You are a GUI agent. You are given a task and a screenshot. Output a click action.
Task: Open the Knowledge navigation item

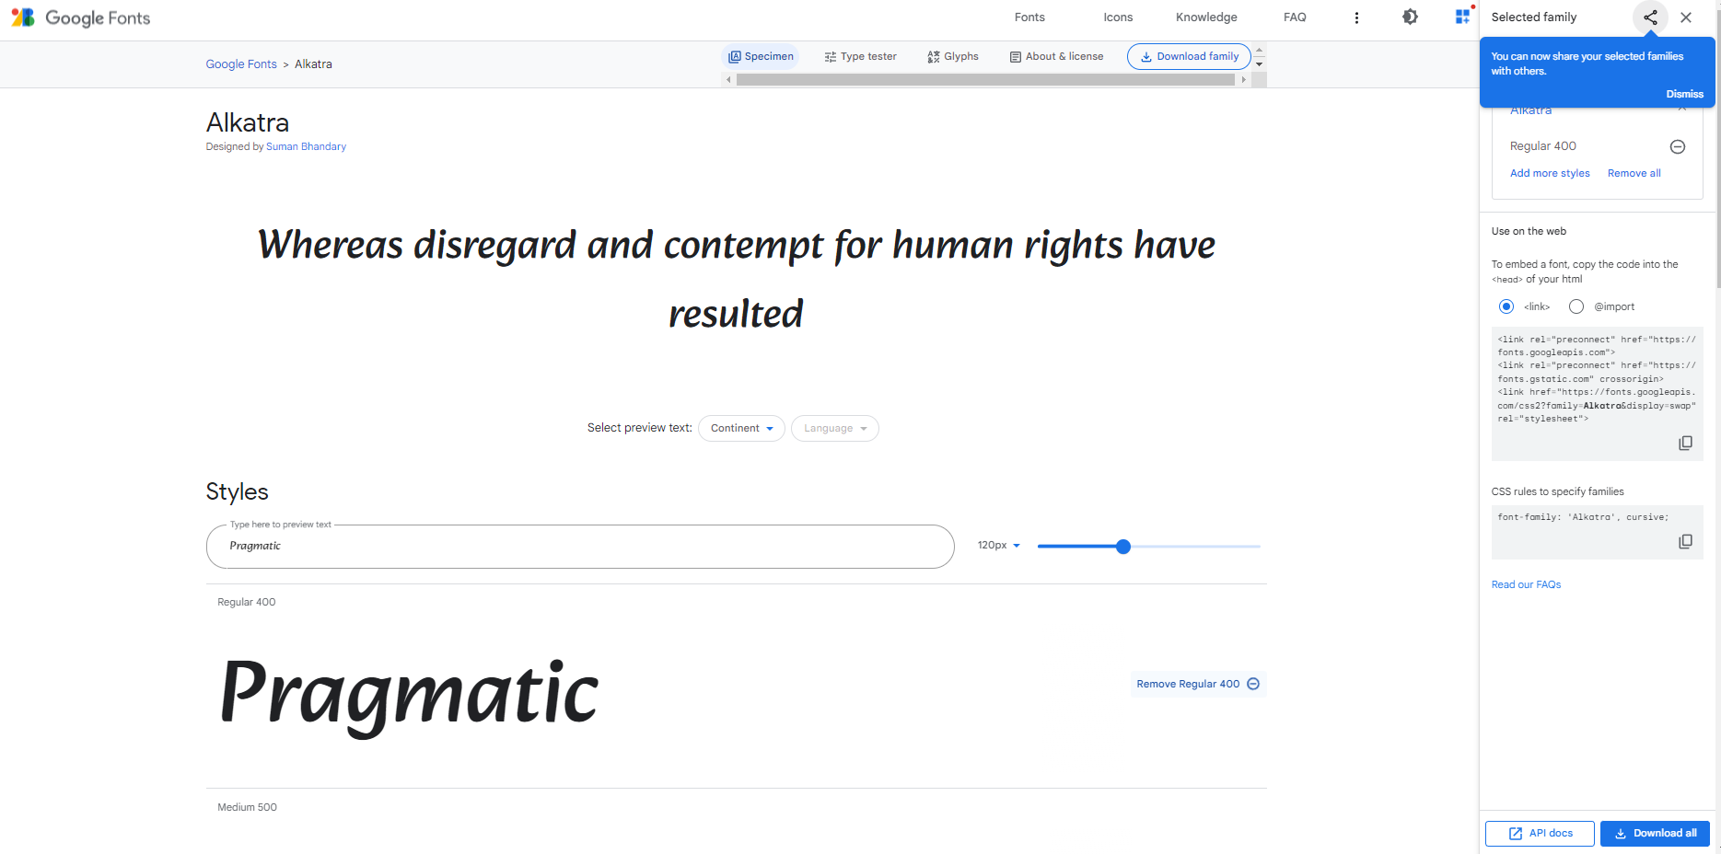tap(1206, 17)
